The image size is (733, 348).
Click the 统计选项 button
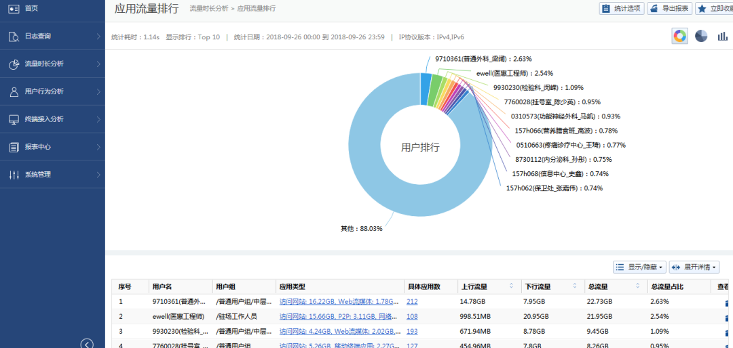(622, 8)
